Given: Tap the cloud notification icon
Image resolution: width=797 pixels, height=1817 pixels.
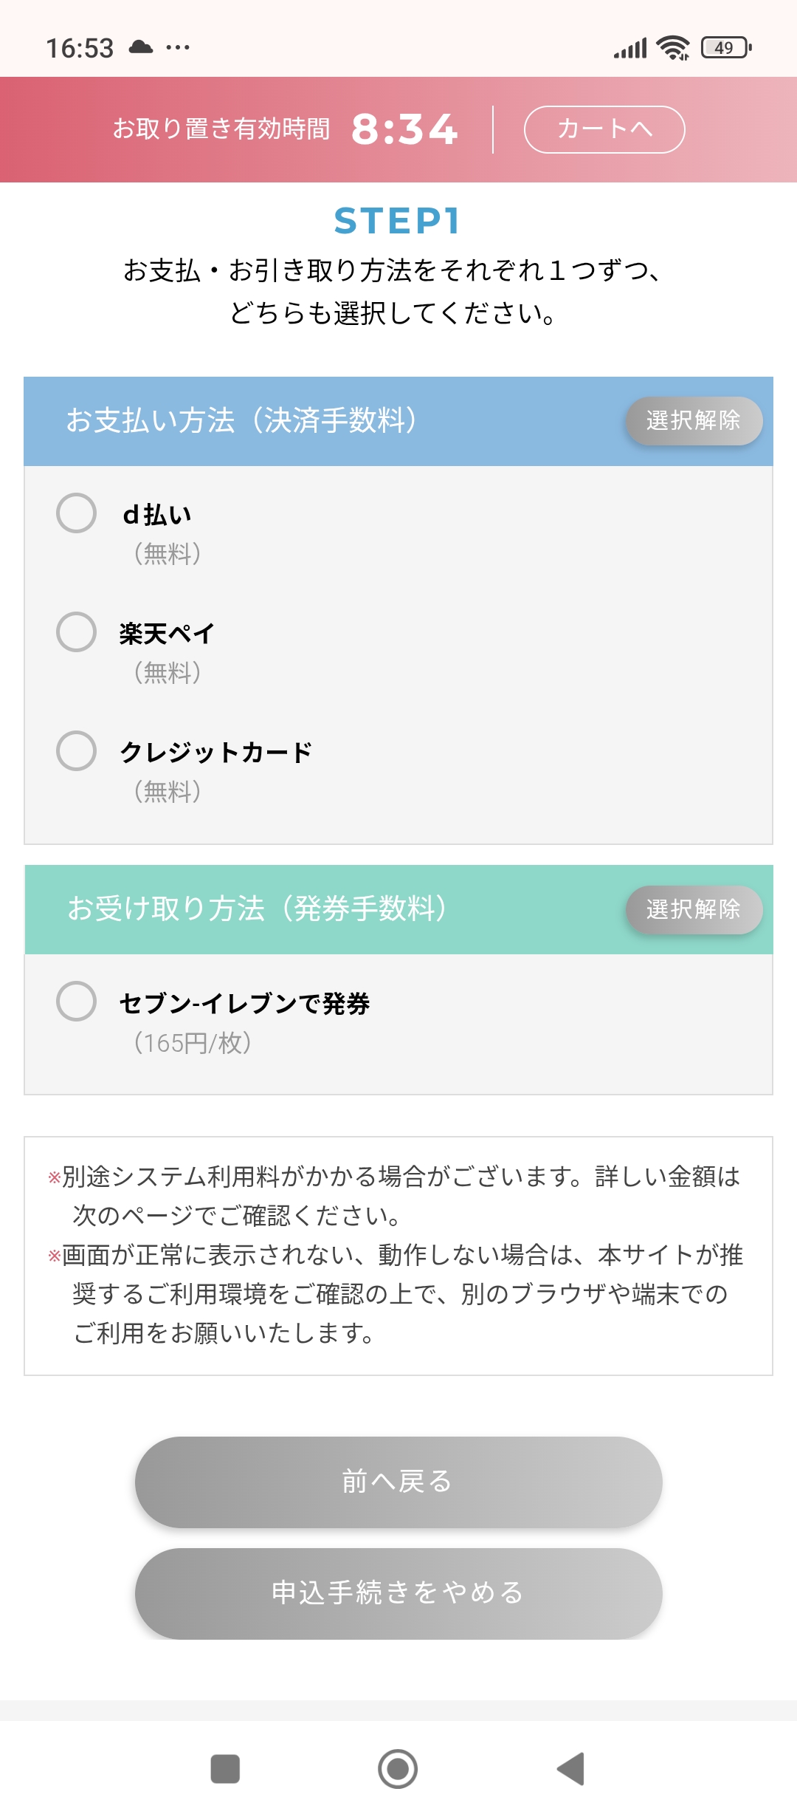Looking at the screenshot, I should click(x=141, y=48).
